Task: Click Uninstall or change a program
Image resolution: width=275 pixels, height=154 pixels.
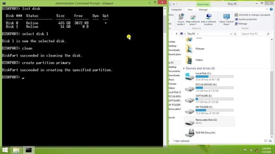Action: coord(253,15)
